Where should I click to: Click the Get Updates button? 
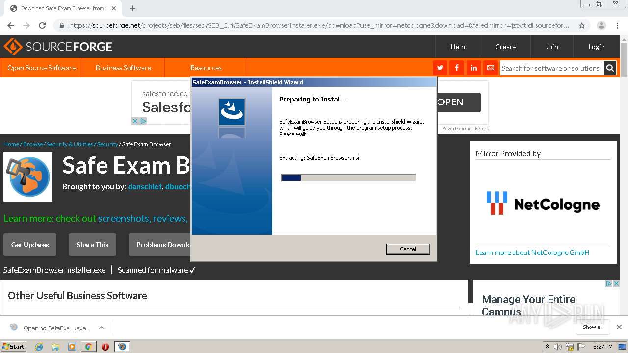click(x=30, y=245)
